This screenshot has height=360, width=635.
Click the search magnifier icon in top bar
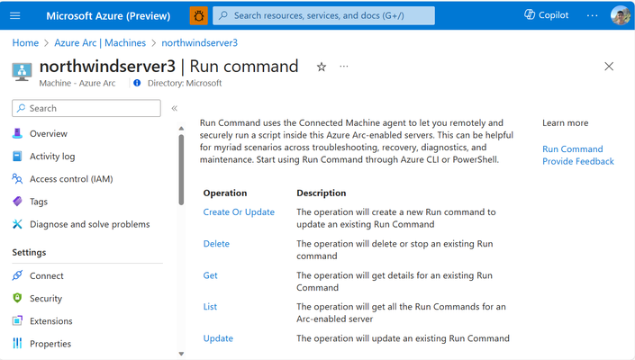(x=223, y=15)
